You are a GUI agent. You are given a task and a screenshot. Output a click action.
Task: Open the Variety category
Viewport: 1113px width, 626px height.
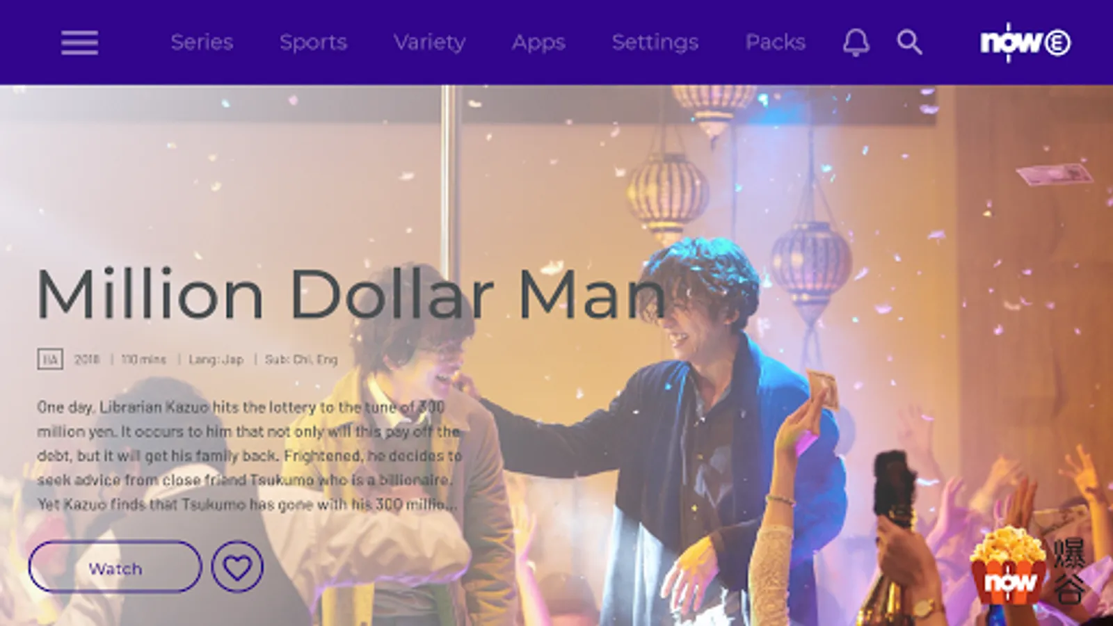[x=429, y=42]
